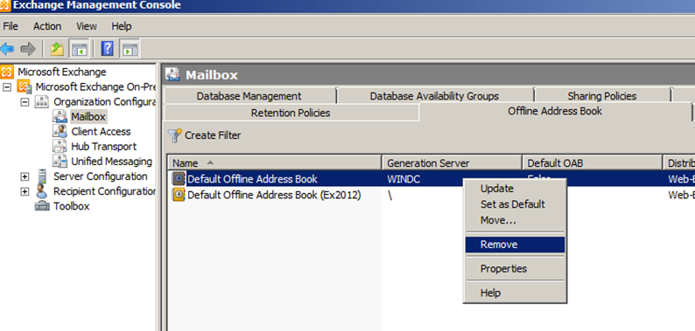Click the Hub Transport node icon
The height and width of the screenshot is (331, 695).
[x=60, y=147]
